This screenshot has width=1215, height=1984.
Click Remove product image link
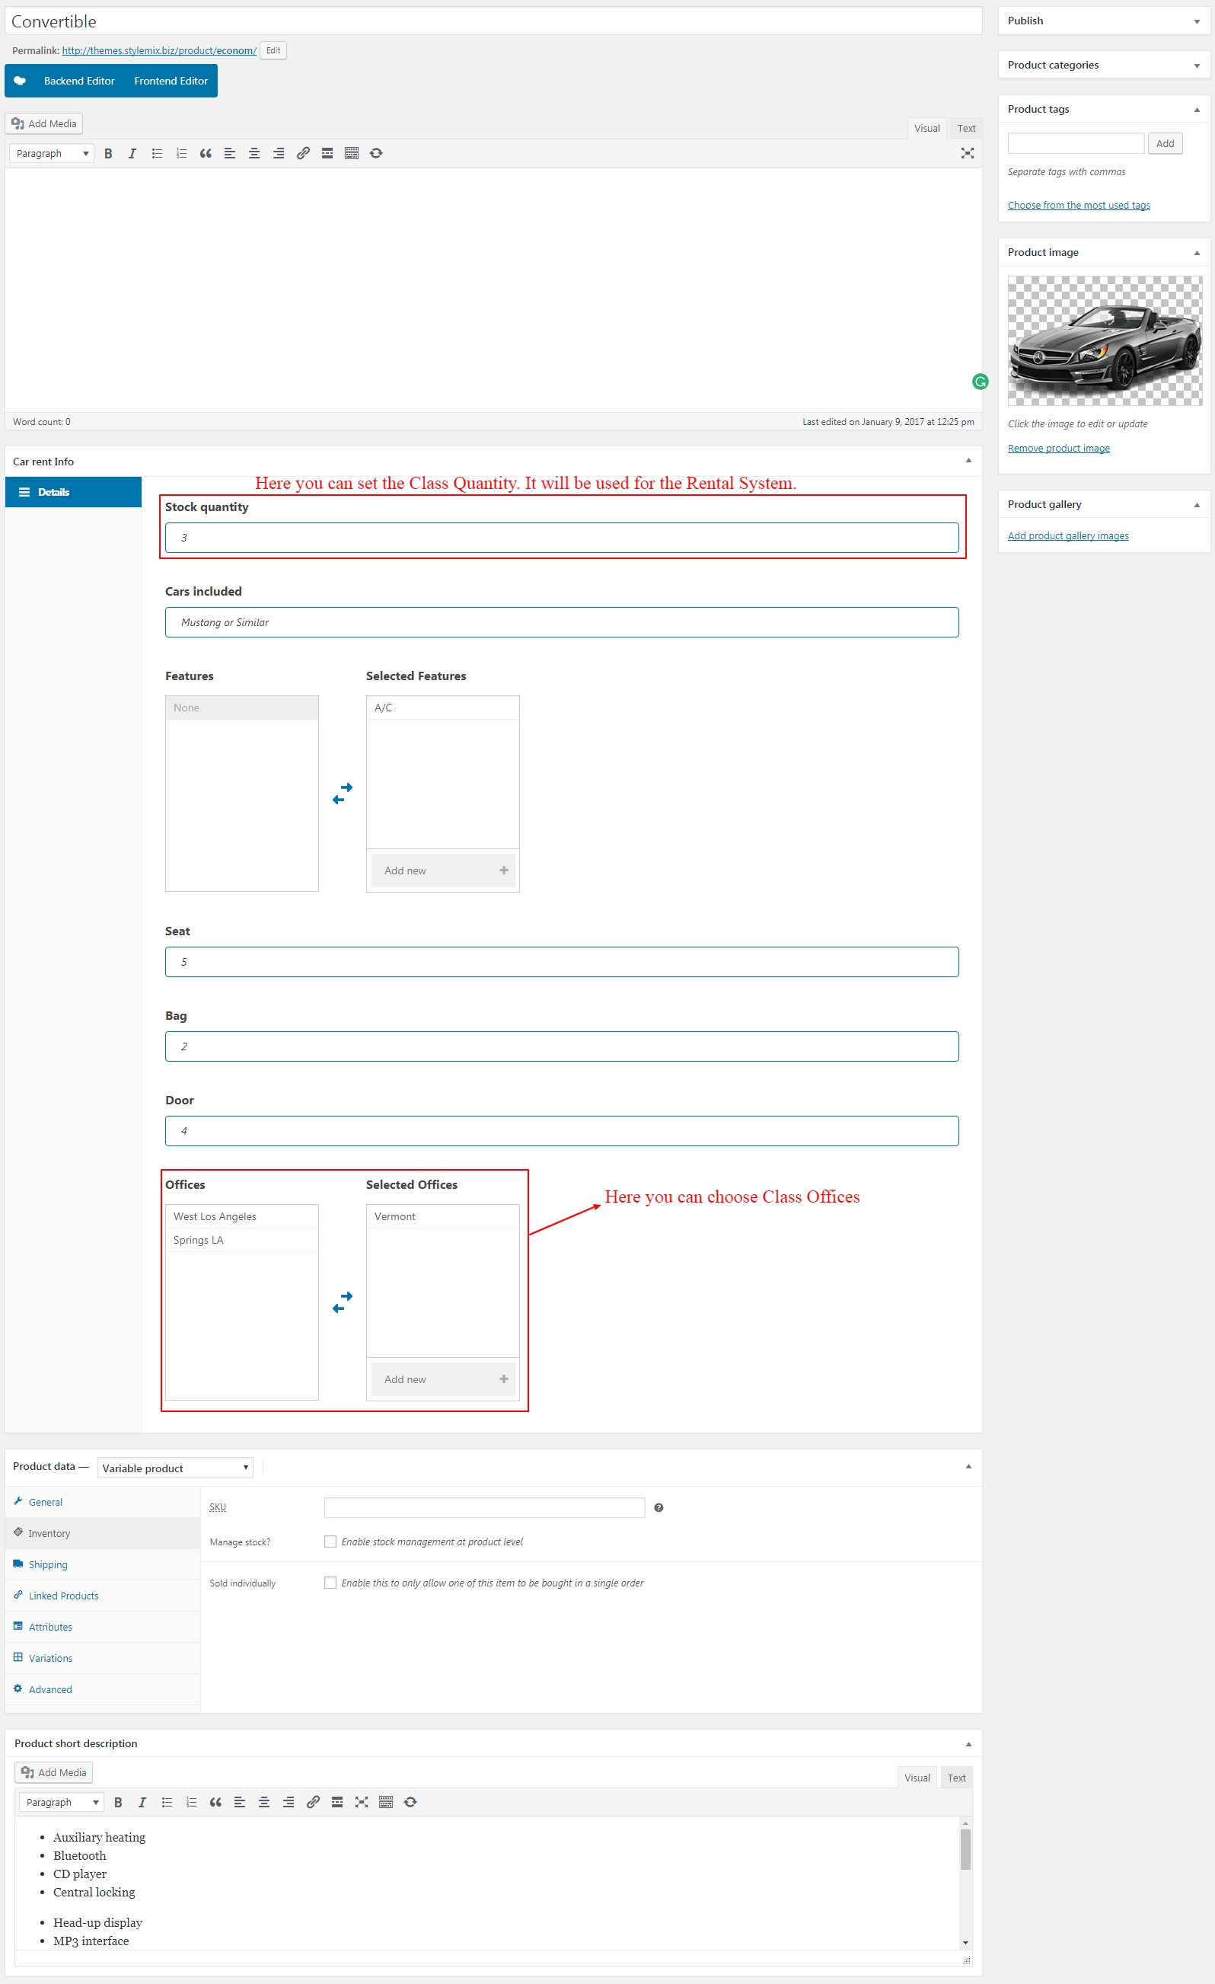tap(1058, 449)
